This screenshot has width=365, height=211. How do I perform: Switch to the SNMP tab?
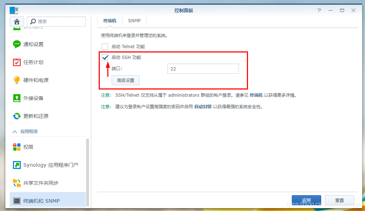tap(134, 21)
